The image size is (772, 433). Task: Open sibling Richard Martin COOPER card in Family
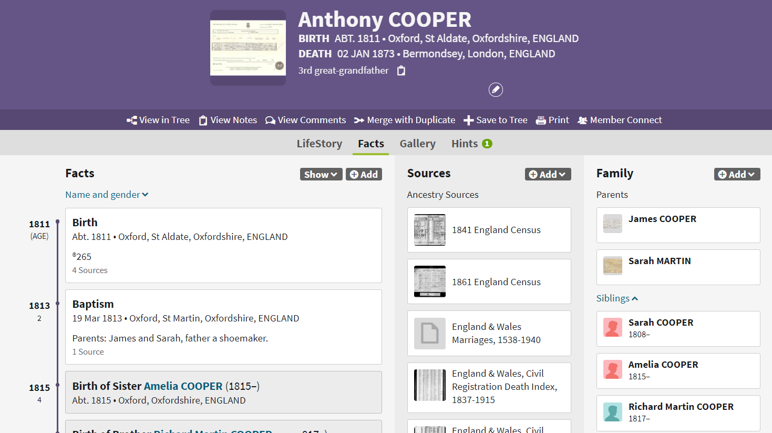(678, 413)
